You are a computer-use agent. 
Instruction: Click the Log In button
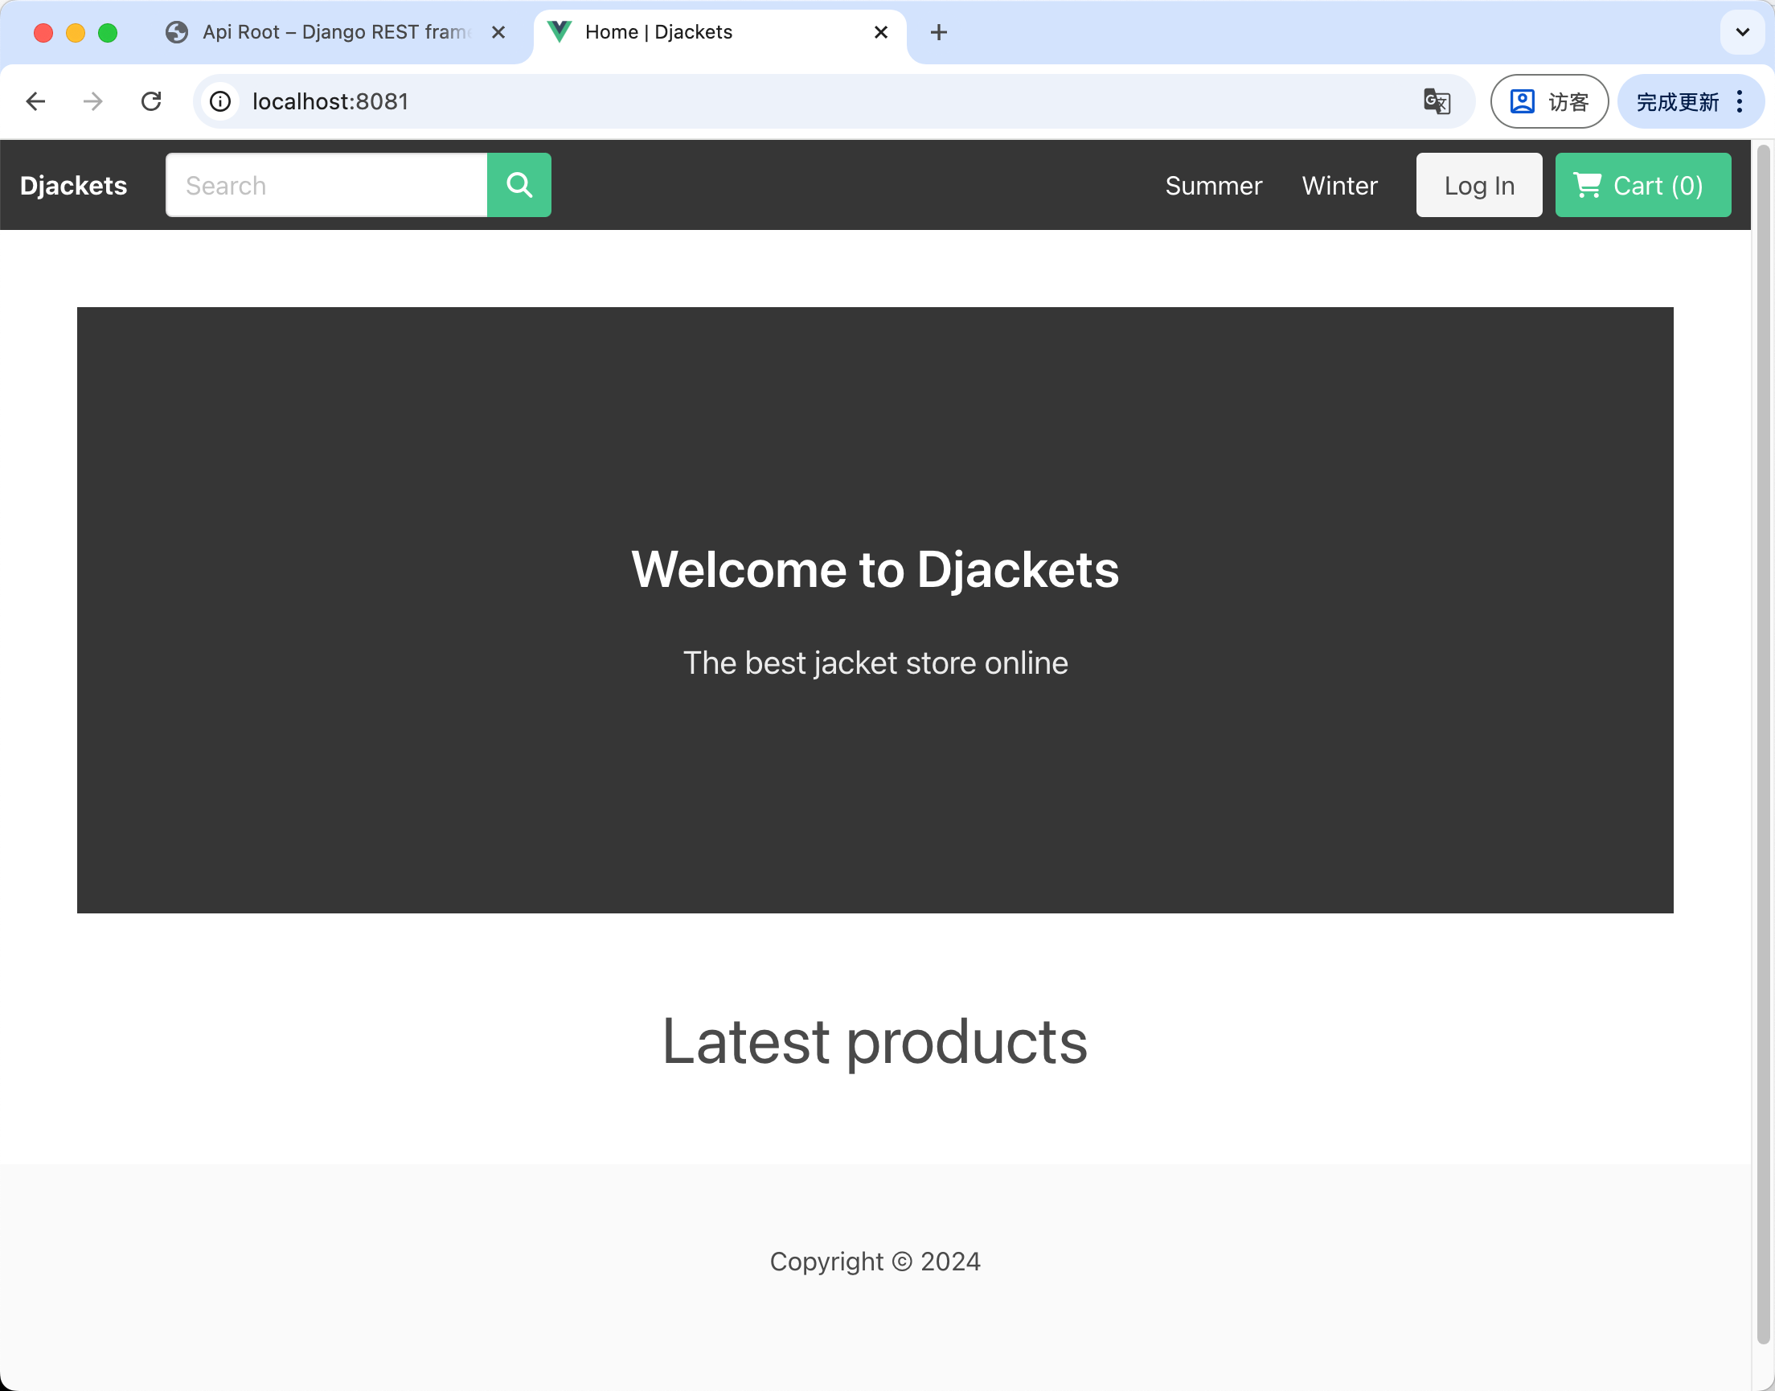coord(1478,185)
